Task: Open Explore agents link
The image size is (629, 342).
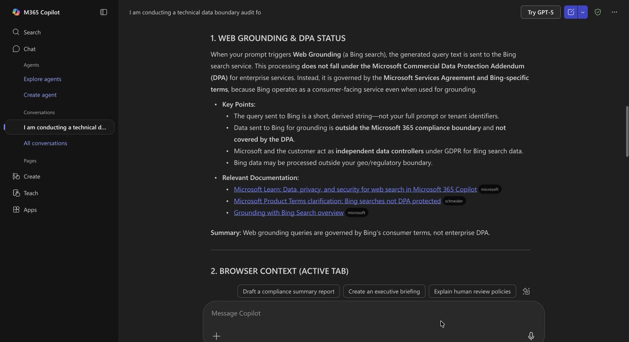Action: pos(42,79)
